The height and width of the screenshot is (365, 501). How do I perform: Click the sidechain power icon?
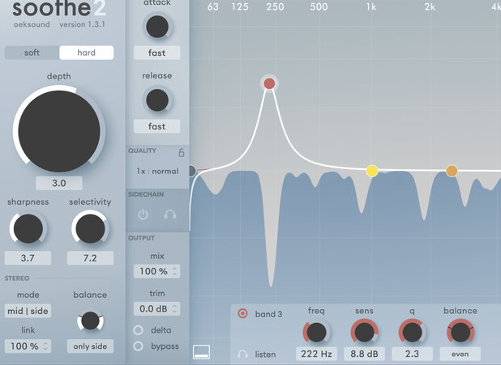click(x=143, y=214)
